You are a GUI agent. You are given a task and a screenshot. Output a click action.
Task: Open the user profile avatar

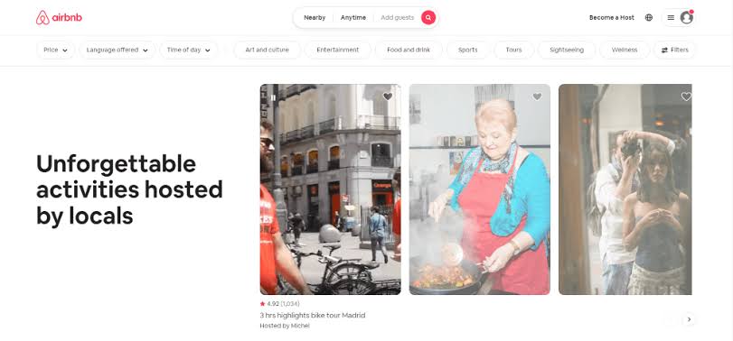[x=686, y=18]
